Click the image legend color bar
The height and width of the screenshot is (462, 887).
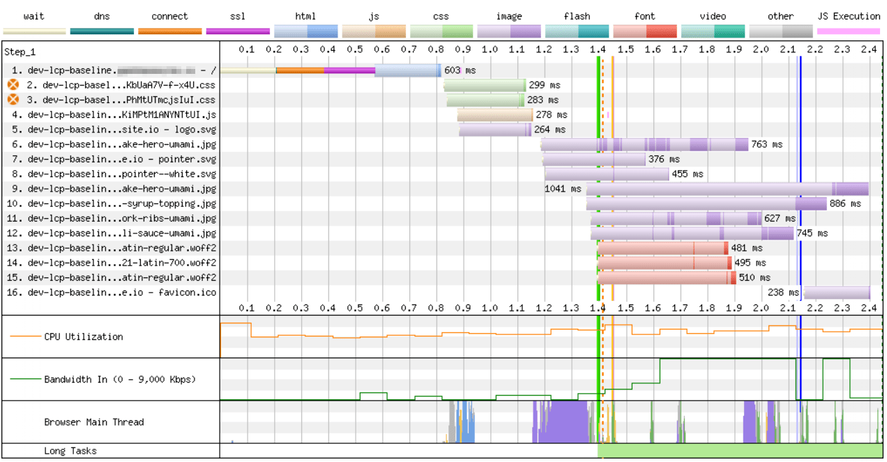click(509, 30)
